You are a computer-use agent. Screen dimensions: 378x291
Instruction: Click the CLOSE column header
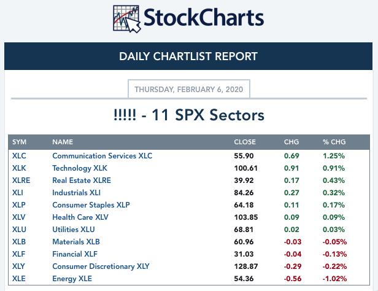pos(245,142)
